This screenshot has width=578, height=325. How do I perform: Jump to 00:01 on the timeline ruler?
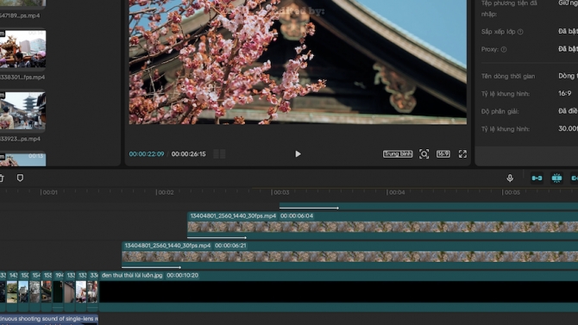click(49, 192)
